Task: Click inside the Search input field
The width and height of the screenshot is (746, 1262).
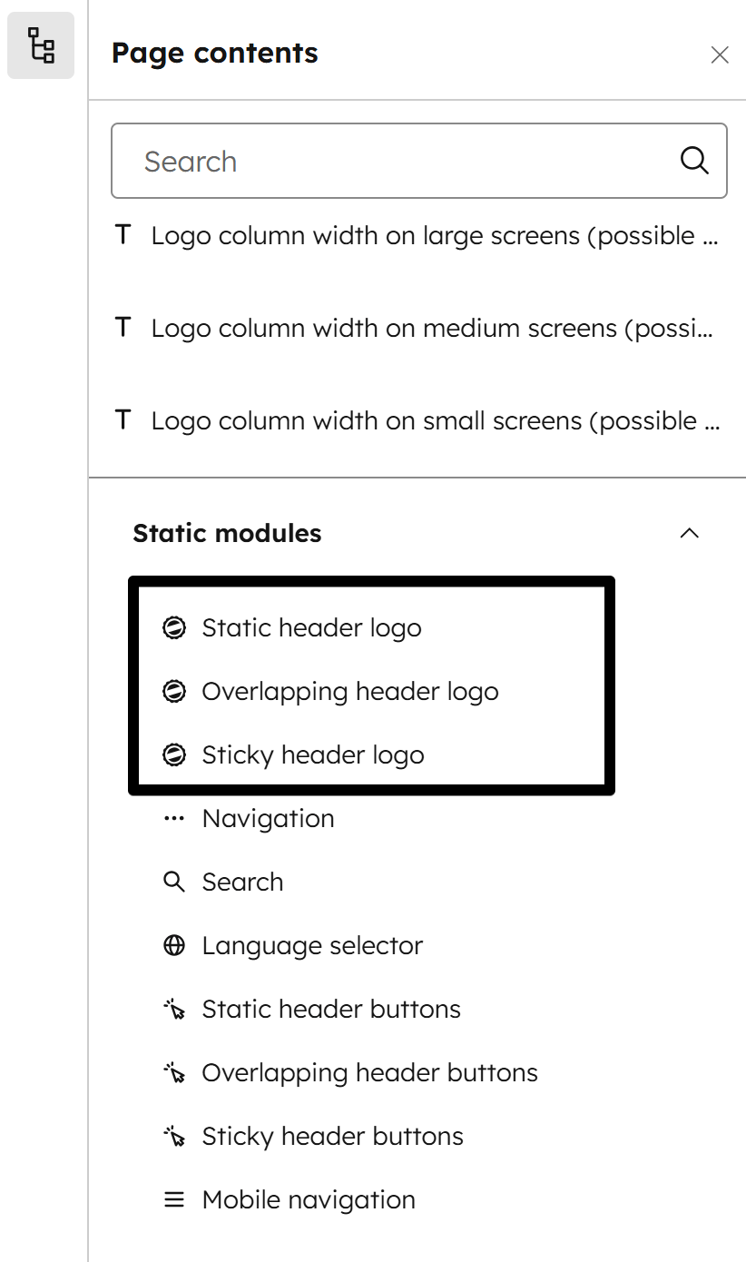Action: [x=363, y=161]
